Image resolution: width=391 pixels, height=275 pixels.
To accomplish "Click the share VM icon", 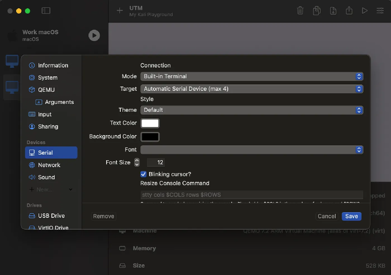I will [349, 11].
